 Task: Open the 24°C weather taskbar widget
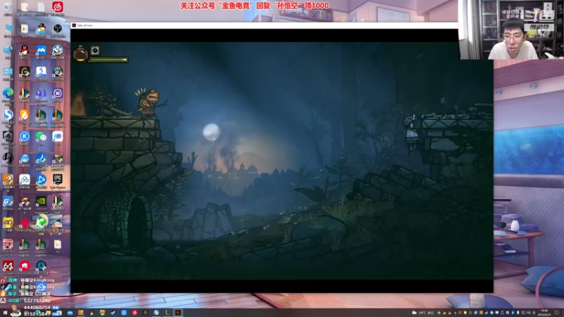[422, 313]
